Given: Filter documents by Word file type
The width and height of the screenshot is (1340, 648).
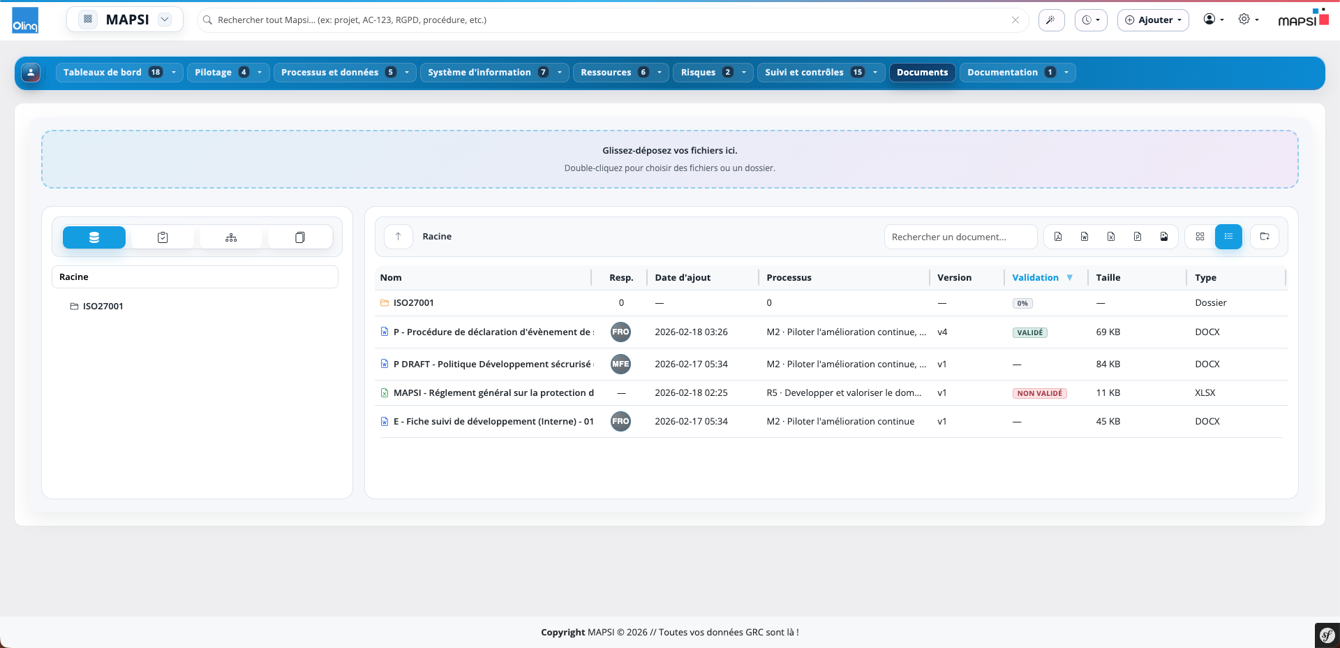Looking at the screenshot, I should [x=1085, y=237].
